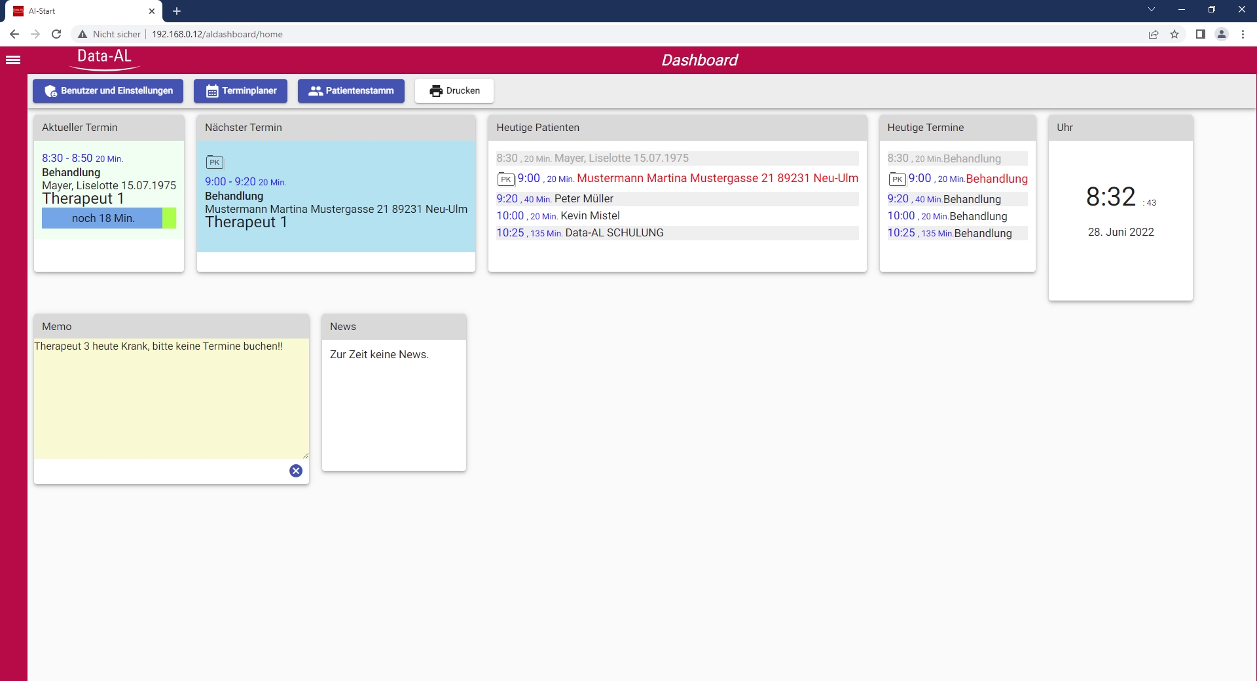This screenshot has height=681, width=1257.
Task: Clear memo with the blue X icon
Action: click(296, 471)
